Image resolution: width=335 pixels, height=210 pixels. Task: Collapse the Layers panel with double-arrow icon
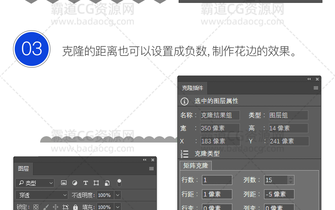(145, 160)
